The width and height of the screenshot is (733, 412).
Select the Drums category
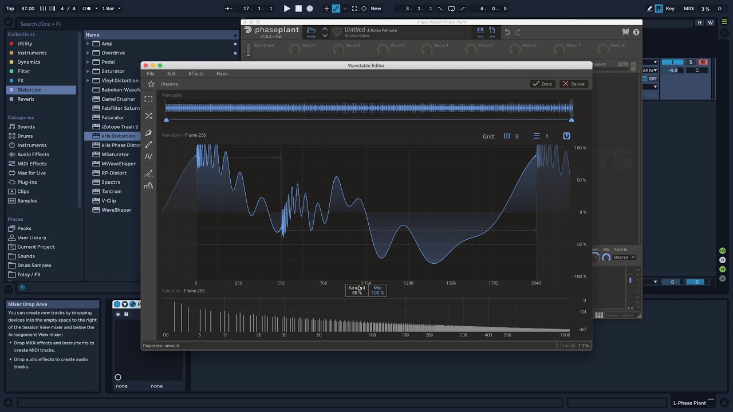coord(25,136)
